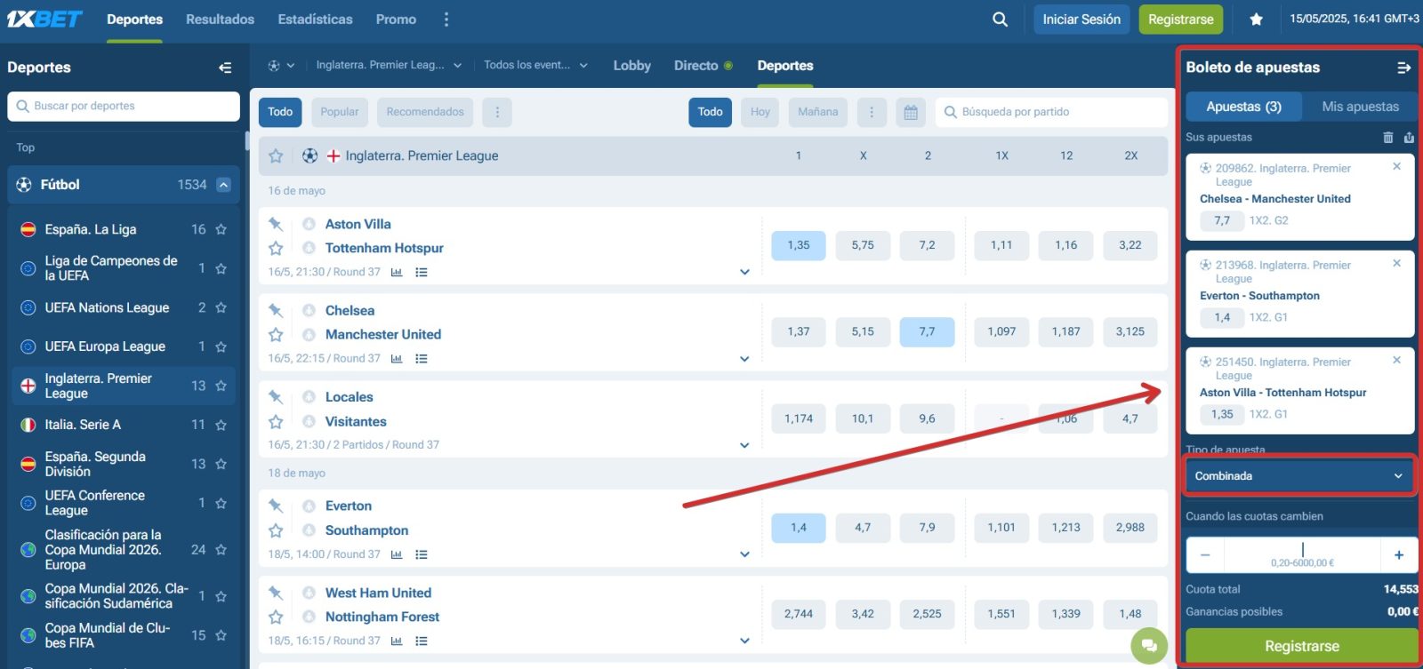
Task: Remove Aston Villa - Tottenham Hotspur bet
Action: 1396,360
